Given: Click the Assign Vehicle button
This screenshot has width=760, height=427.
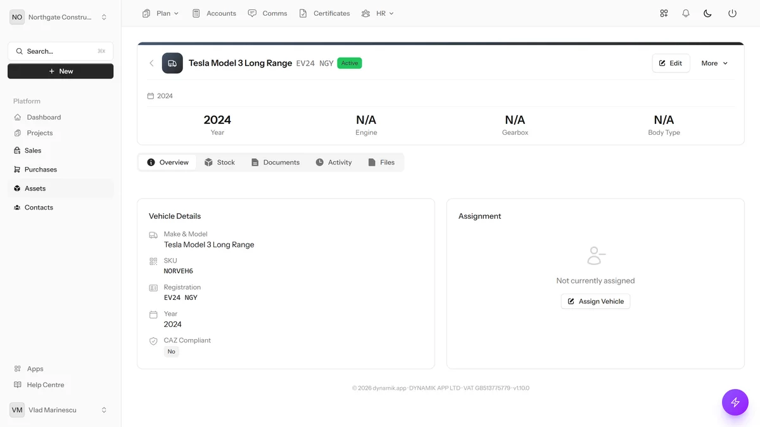Looking at the screenshot, I should pyautogui.click(x=595, y=301).
